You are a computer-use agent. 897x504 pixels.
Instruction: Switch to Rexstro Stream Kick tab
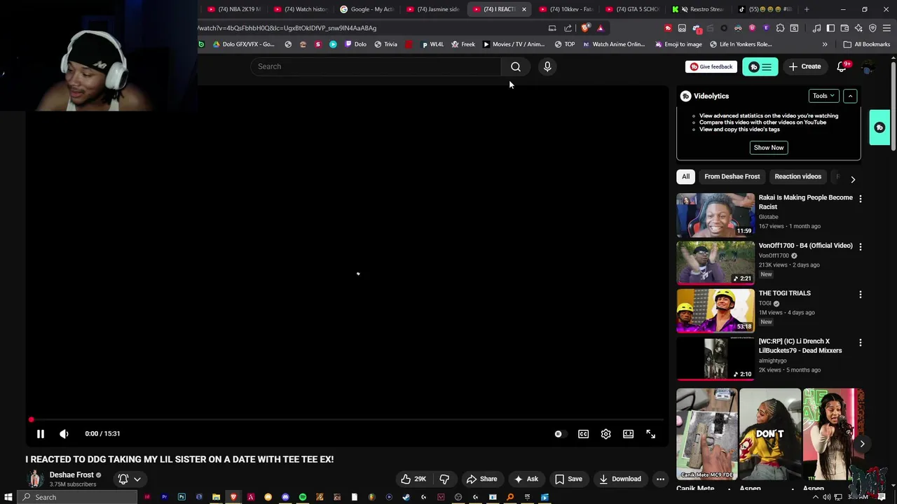[697, 9]
